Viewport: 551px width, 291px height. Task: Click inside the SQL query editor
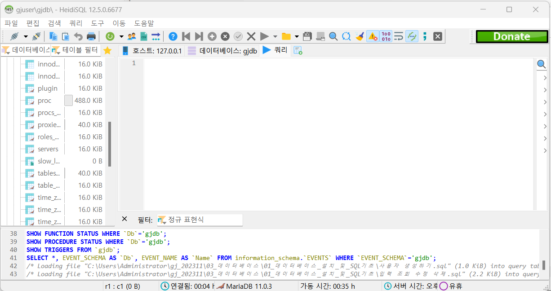point(339,134)
